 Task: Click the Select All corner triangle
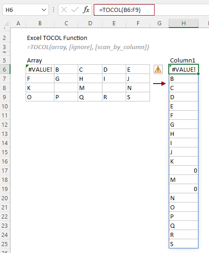(x=6, y=24)
